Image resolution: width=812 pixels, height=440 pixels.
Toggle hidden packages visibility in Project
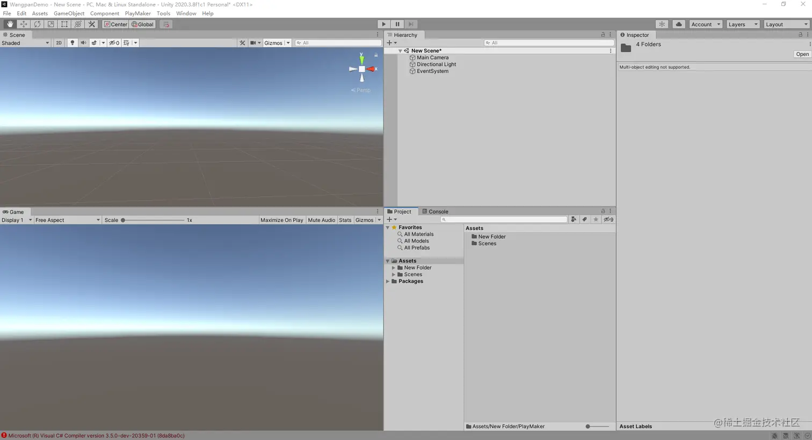(x=608, y=219)
